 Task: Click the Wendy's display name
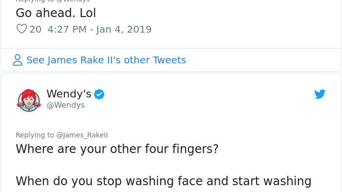tap(69, 94)
